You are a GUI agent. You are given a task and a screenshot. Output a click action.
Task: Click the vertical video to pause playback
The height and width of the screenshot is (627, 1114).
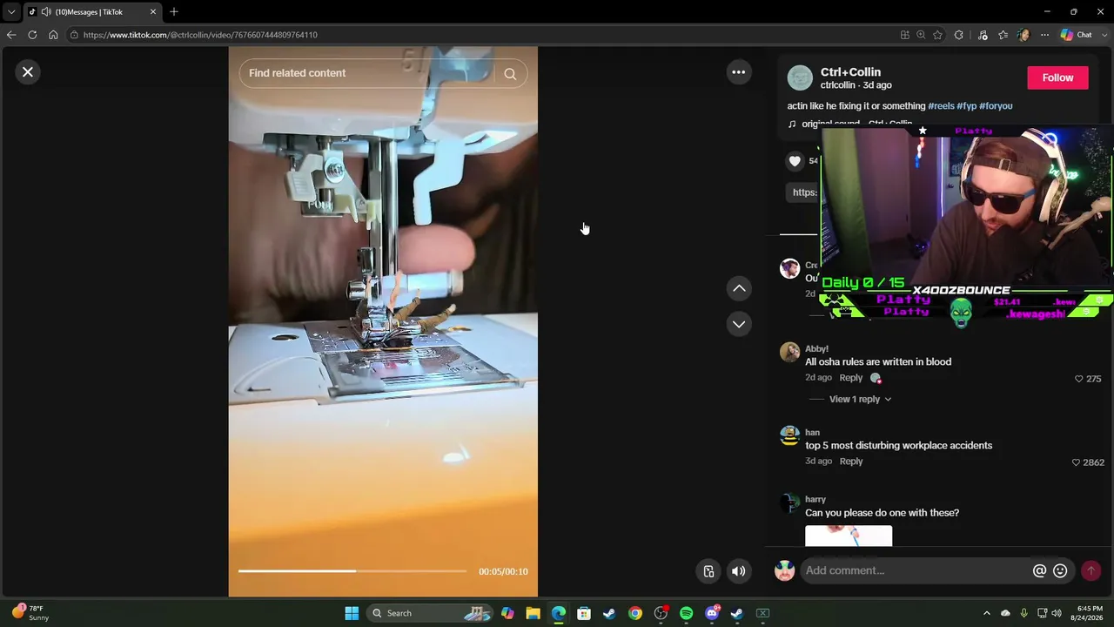click(383, 322)
